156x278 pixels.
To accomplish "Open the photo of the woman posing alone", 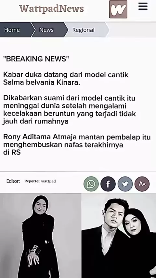I will (41, 236).
